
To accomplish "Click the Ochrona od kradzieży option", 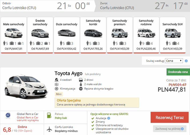I will [109, 125].
